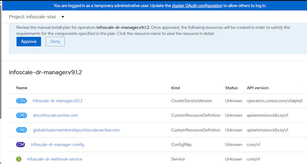The image size is (307, 164).
Task: Open the cluster OAuth configuration link
Action: click(x=197, y=6)
